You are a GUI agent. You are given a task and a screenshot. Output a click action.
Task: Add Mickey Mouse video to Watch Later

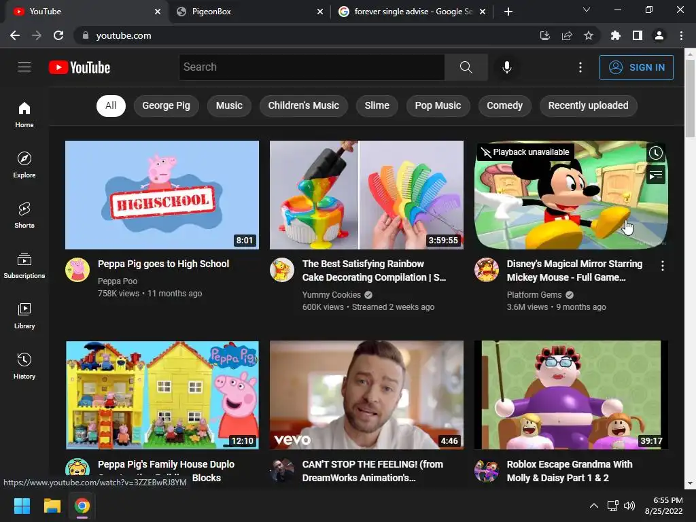[656, 153]
